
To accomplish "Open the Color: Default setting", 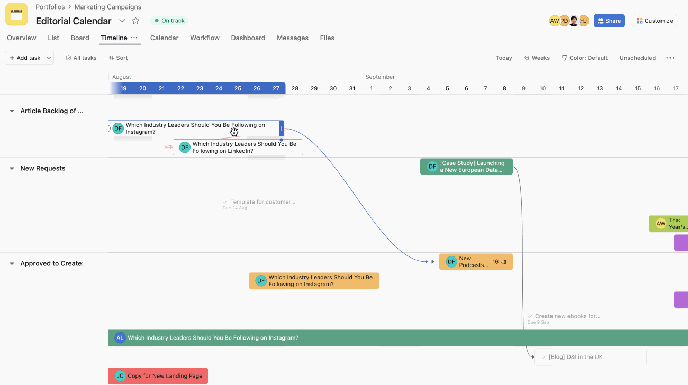I will click(584, 58).
